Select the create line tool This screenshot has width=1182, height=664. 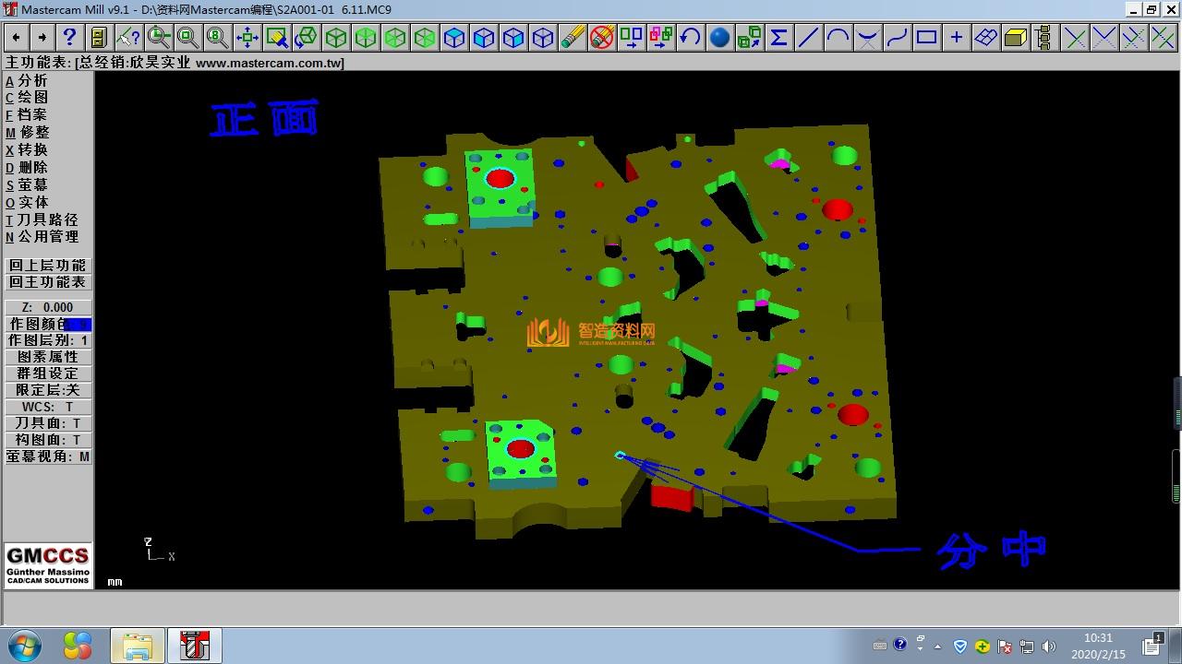pos(808,37)
